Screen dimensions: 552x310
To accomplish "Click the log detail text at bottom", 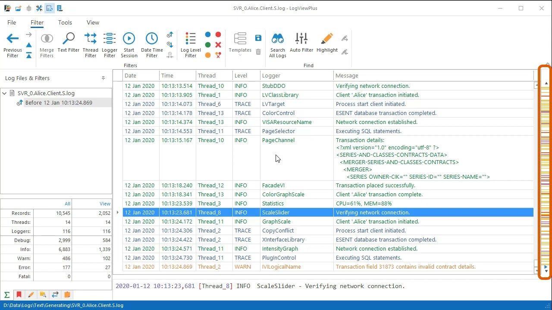I will coord(260,286).
